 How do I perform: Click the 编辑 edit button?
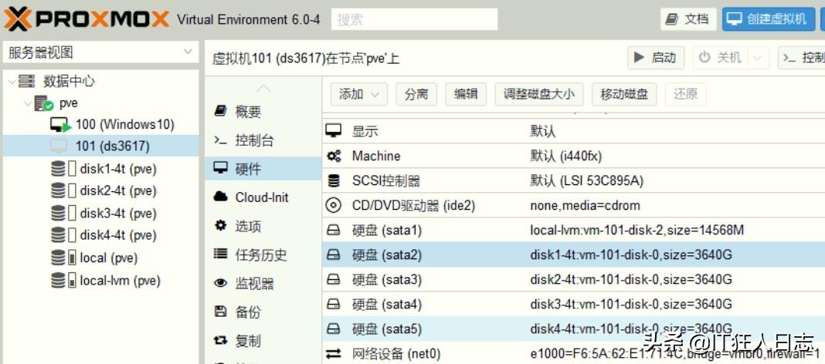(466, 95)
